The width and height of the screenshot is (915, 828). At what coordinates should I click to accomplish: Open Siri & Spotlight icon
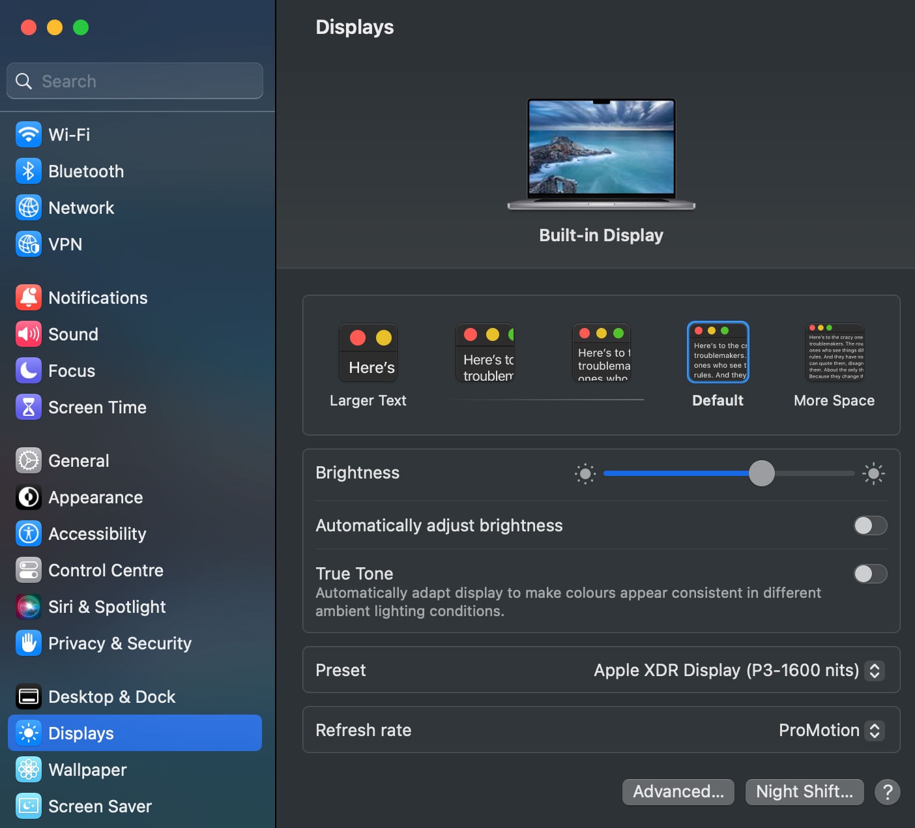(x=29, y=607)
